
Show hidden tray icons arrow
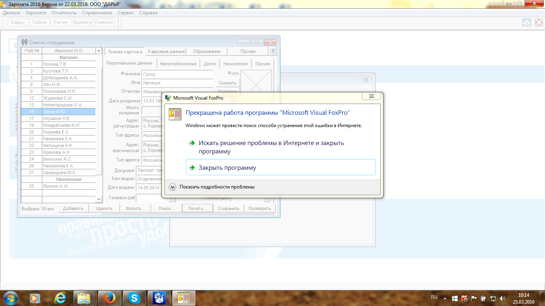(445, 298)
